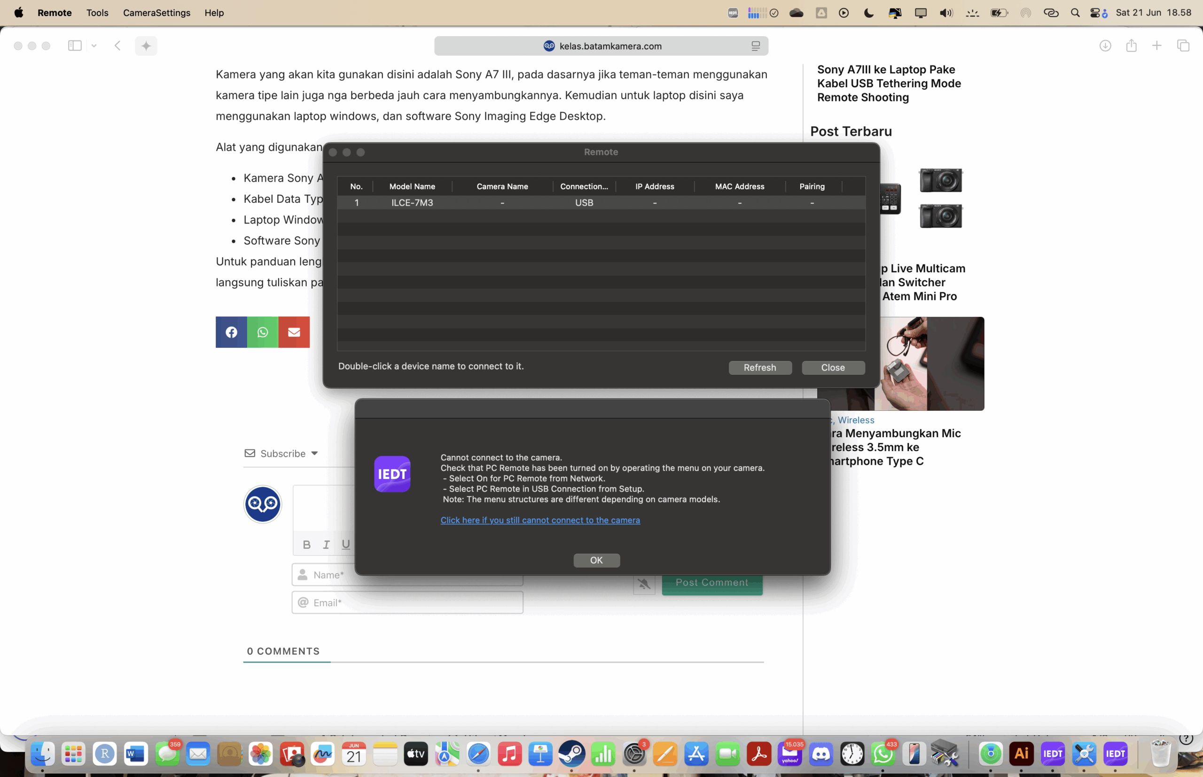Open WhatsApp from the Dock

tap(883, 754)
